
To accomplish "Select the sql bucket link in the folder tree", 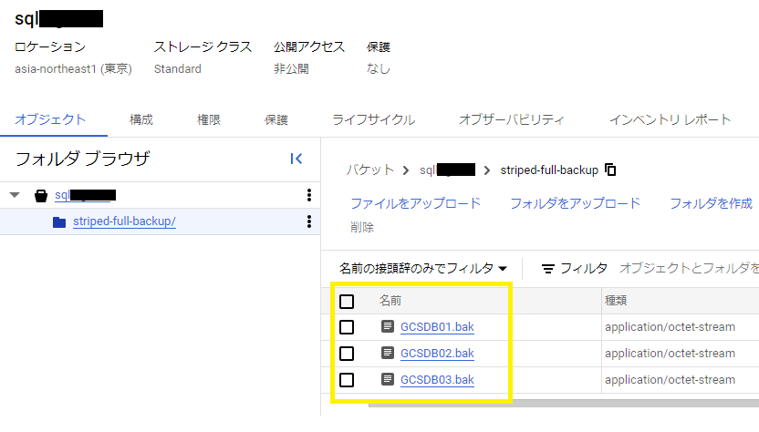I will click(85, 195).
